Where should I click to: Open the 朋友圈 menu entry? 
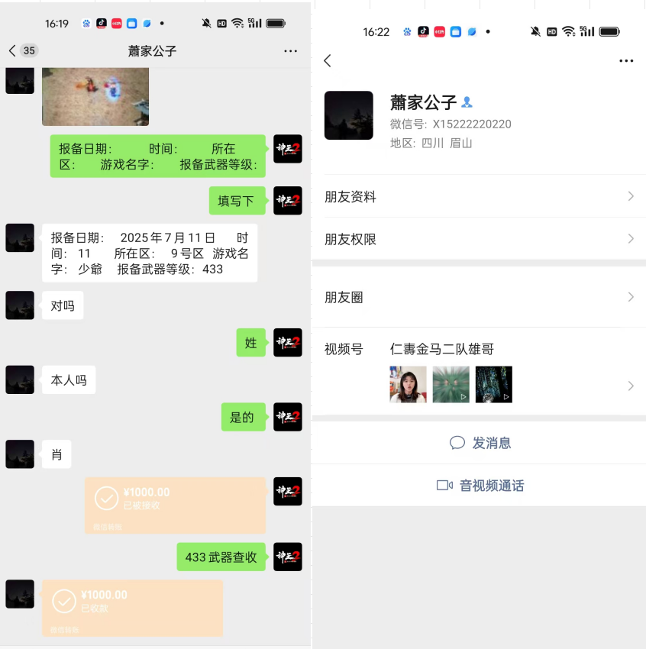click(479, 297)
